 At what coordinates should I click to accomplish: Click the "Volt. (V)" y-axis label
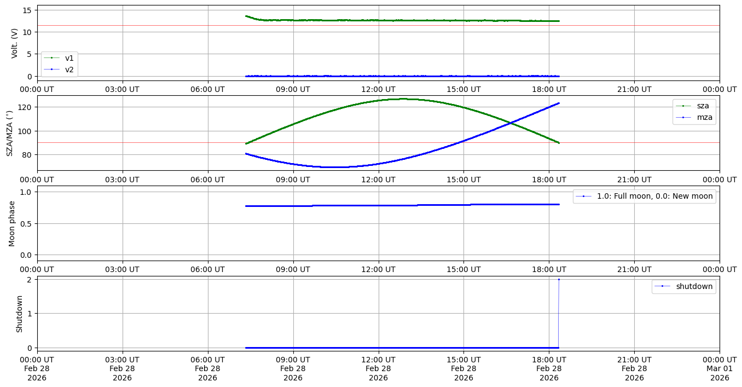point(15,43)
